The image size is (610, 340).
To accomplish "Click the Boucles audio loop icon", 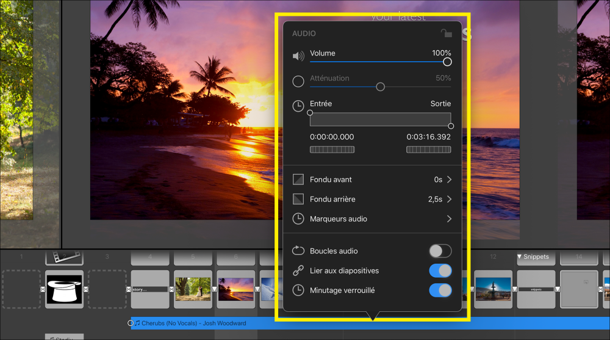I will click(298, 250).
